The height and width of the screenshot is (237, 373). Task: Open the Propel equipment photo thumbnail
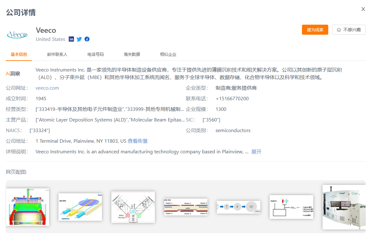tap(344, 207)
